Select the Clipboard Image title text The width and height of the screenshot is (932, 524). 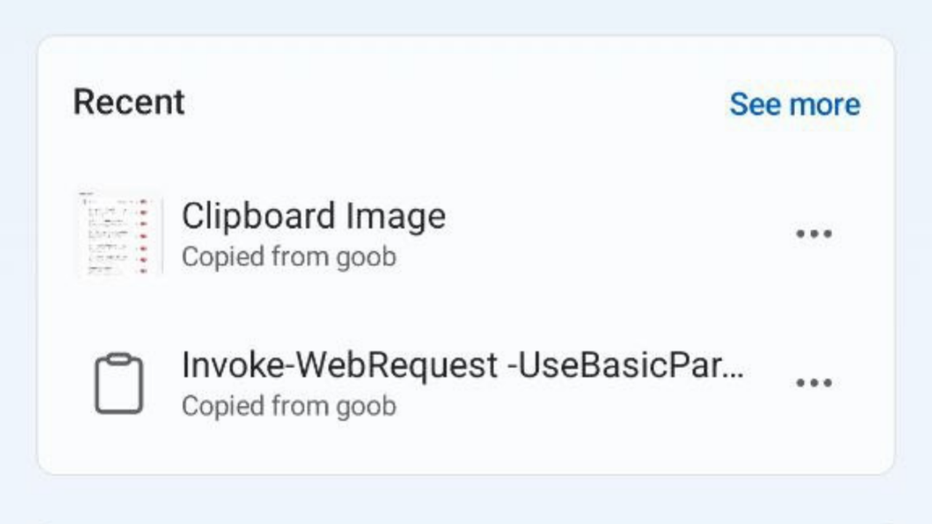coord(313,217)
